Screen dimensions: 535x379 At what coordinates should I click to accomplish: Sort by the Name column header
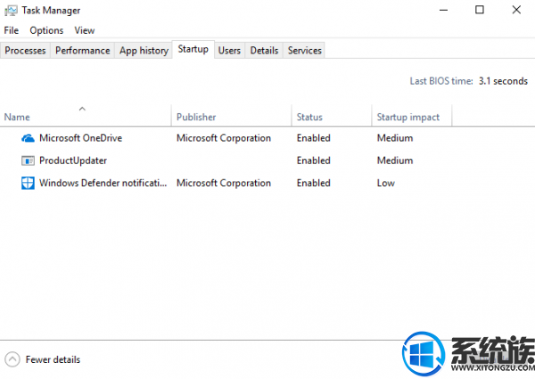coord(86,116)
